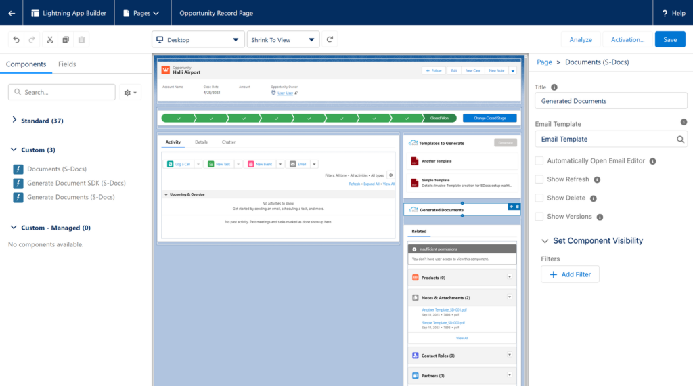Click the paste clipboard icon

point(81,40)
